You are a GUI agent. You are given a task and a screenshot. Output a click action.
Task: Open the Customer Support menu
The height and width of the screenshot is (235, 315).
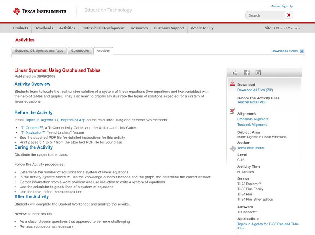point(169,28)
